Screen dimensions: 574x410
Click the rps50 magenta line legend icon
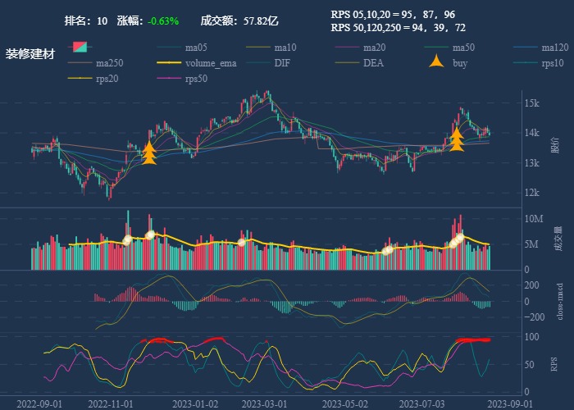click(169, 79)
